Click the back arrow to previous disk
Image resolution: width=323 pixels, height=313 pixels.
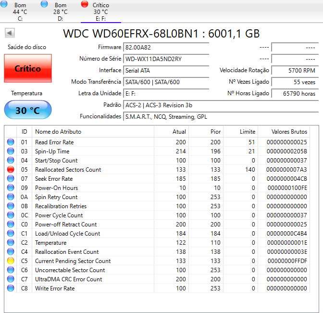tap(10, 33)
